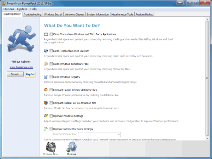Click the scrollbar up arrow
This screenshot has height=159, width=212.
pos(207,19)
